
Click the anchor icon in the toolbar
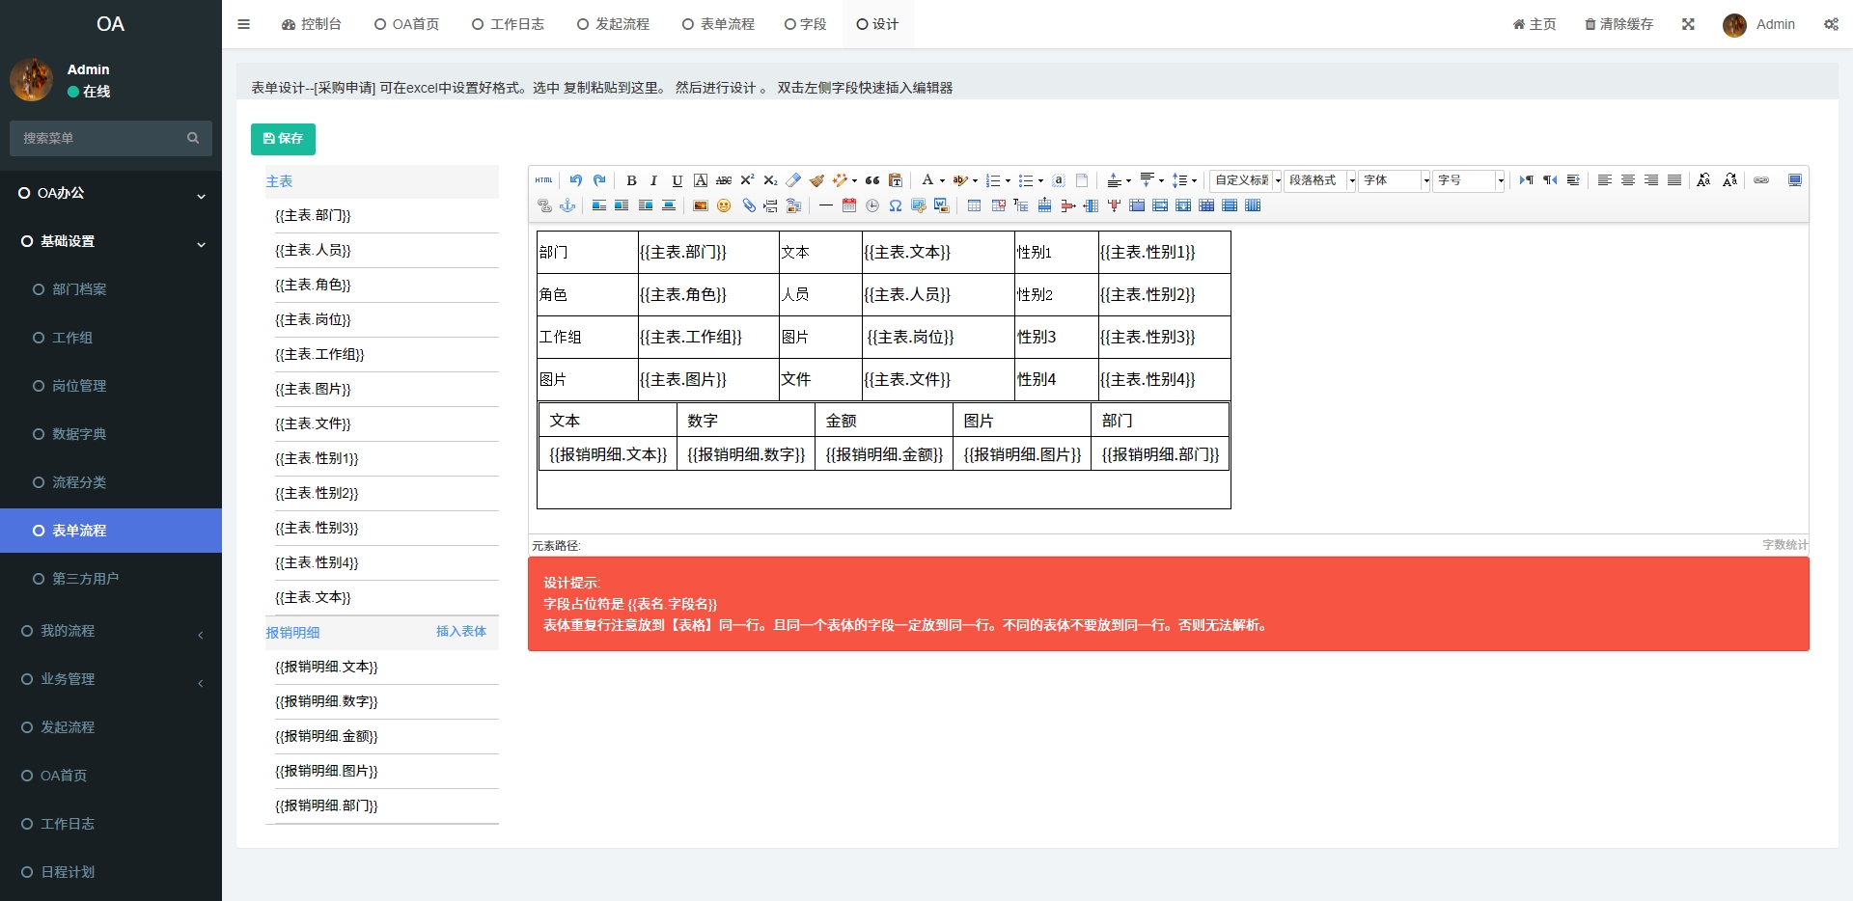[x=567, y=205]
